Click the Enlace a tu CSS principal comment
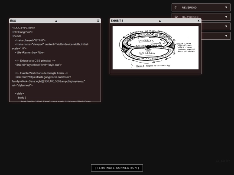234x175 pixels. [35, 61]
